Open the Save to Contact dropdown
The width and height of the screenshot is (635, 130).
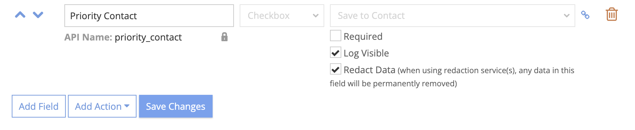[453, 16]
